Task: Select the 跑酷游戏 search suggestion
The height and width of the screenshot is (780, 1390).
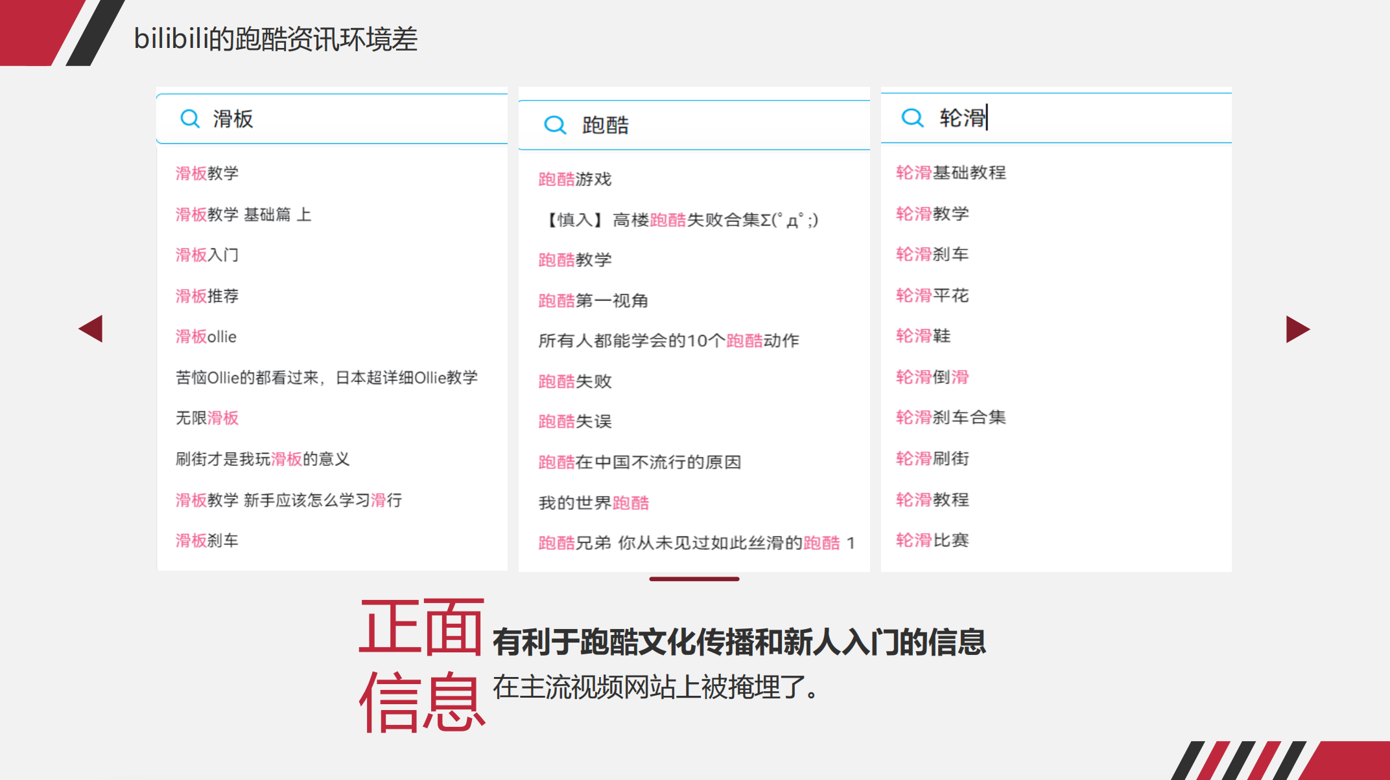Action: pyautogui.click(x=574, y=179)
